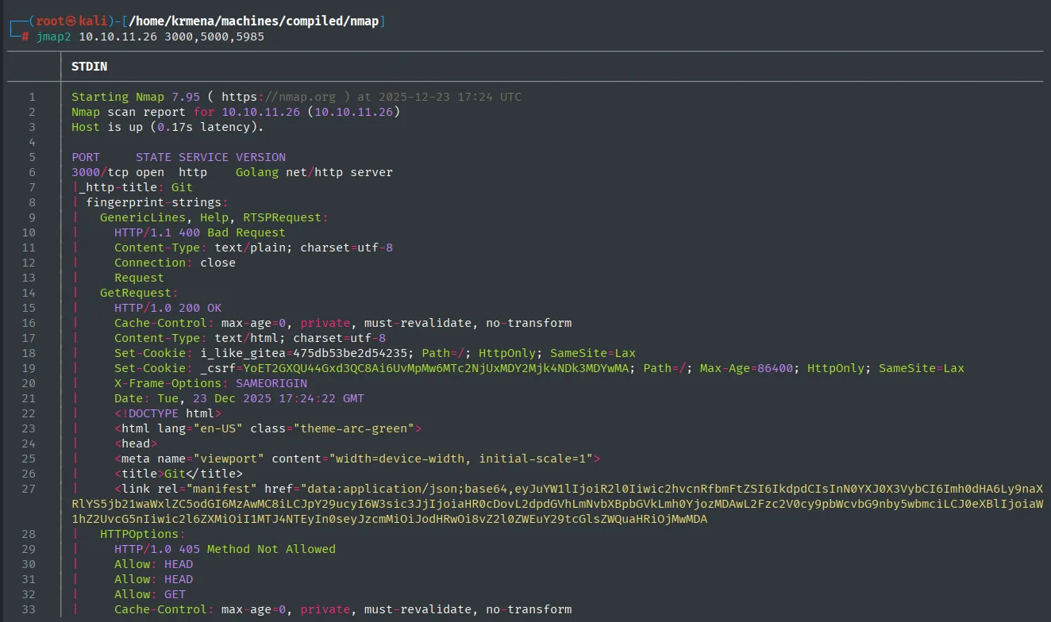
Task: Click 'text/plain; charset=utf-8' on line 11
Action: tap(304, 248)
